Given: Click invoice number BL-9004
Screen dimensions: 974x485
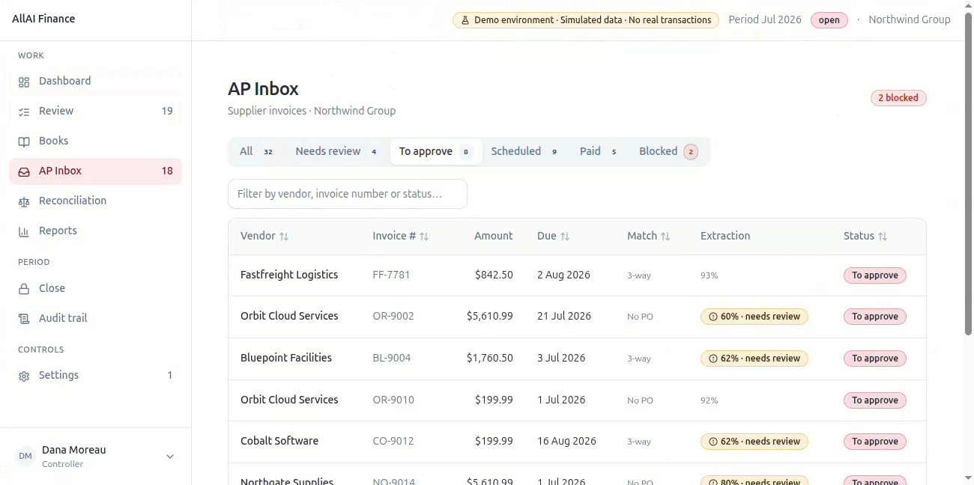Looking at the screenshot, I should coord(392,359).
